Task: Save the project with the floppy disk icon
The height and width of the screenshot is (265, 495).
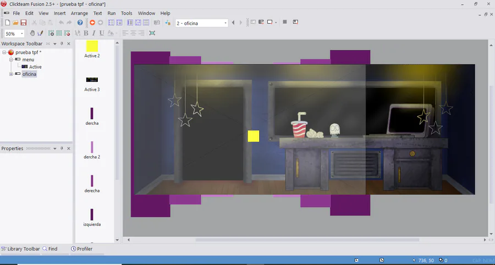Action: pos(23,23)
